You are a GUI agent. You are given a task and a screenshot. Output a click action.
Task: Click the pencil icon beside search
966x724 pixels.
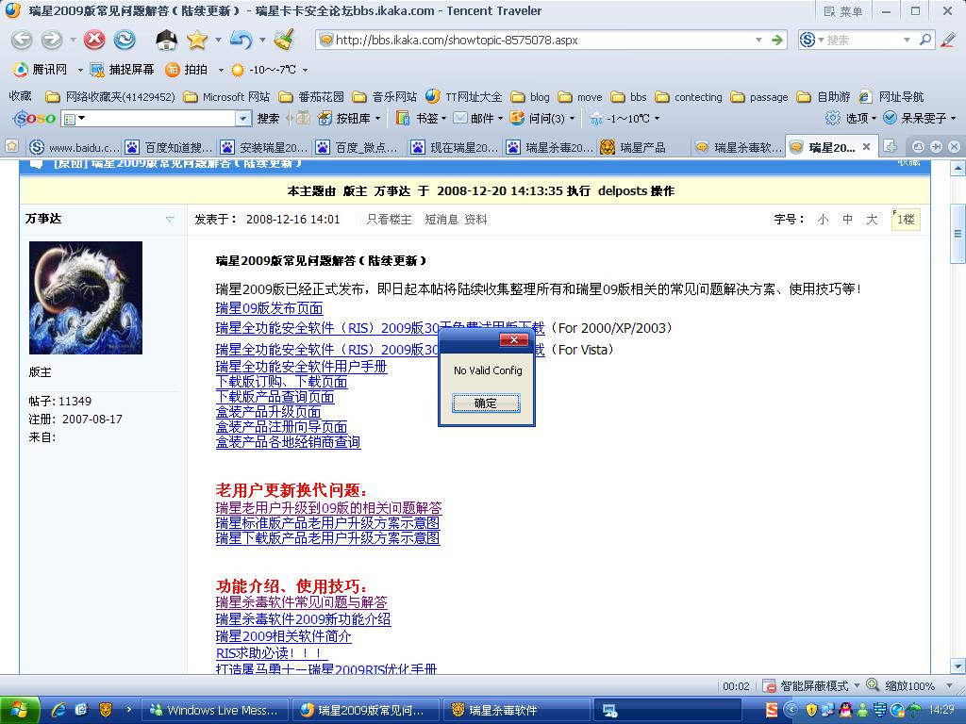click(947, 40)
